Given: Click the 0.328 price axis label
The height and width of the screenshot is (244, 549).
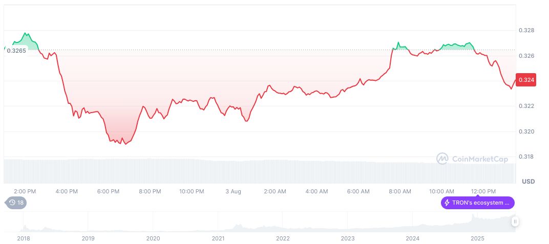Looking at the screenshot, I should [526, 31].
